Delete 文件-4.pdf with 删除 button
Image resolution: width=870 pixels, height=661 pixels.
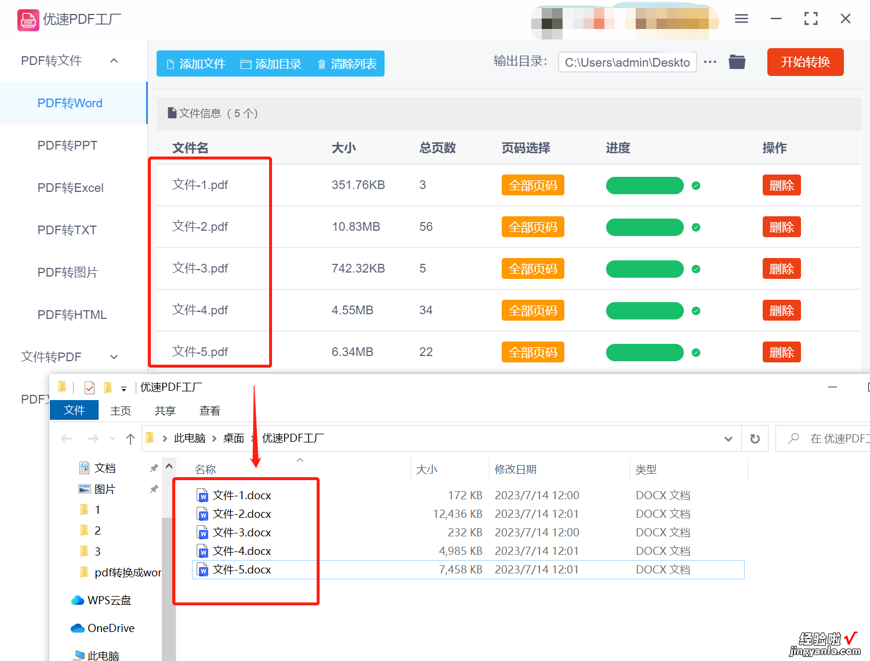(782, 311)
